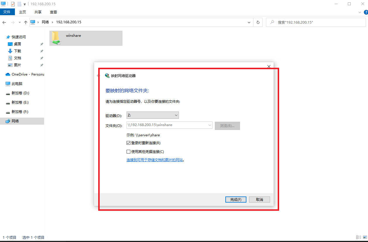Open drive 新加卷 (D:)
Viewport: 368px width, 242px height.
pos(20,93)
